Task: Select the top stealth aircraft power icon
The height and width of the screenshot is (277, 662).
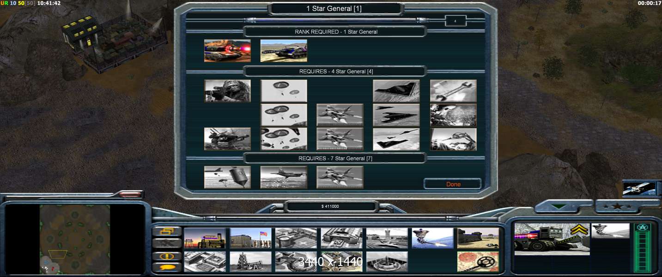Action: [x=396, y=91]
